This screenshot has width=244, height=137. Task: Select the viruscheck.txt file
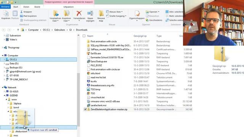(98, 97)
